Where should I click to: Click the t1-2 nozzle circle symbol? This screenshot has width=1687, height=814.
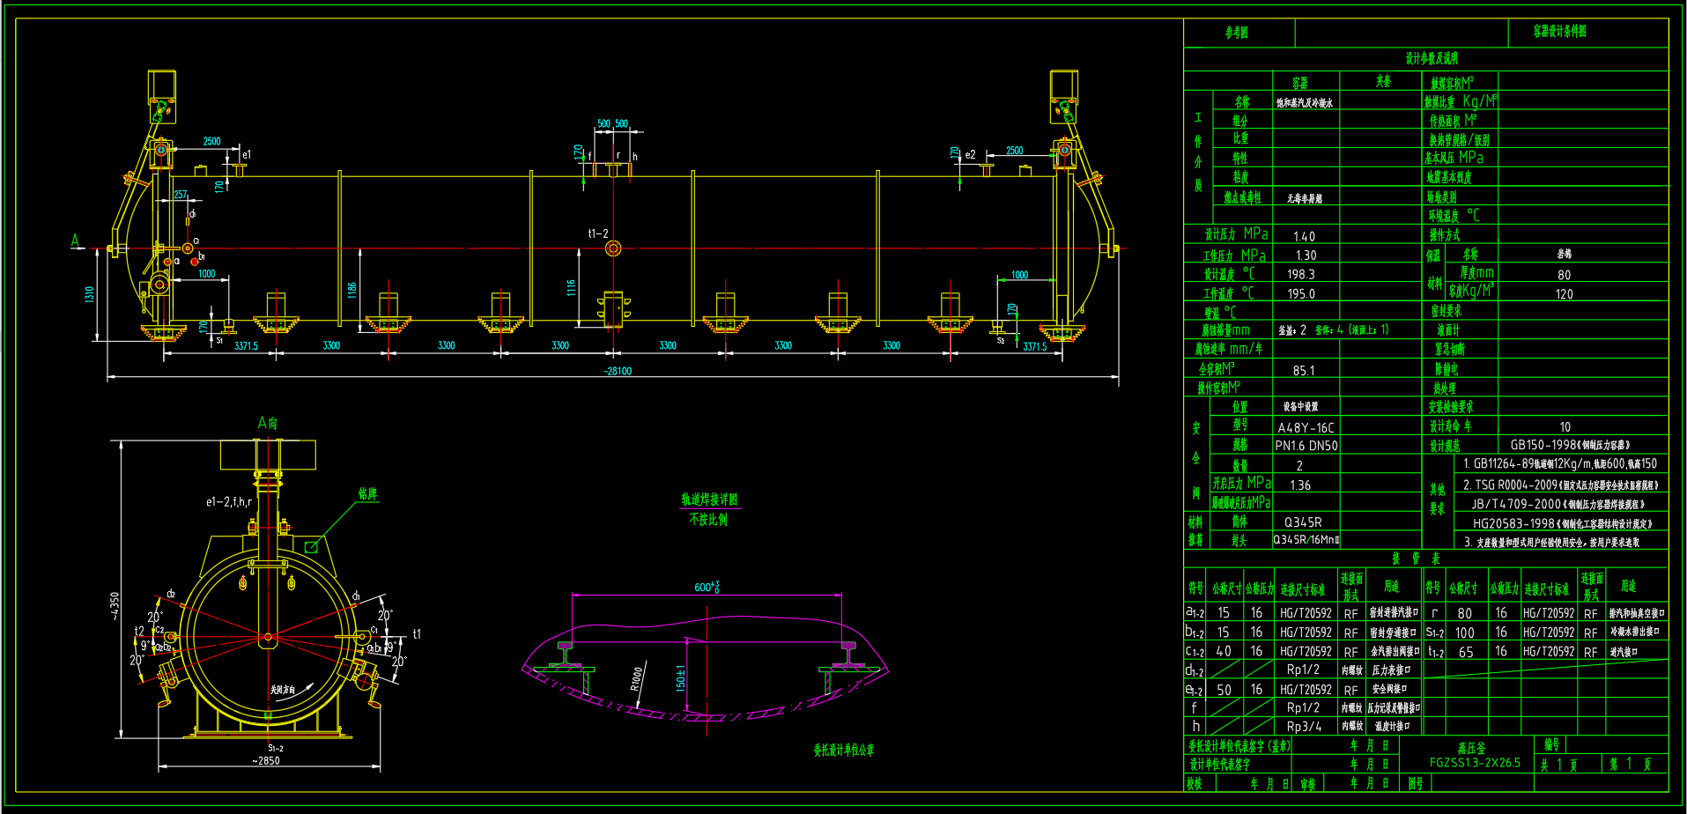613,248
